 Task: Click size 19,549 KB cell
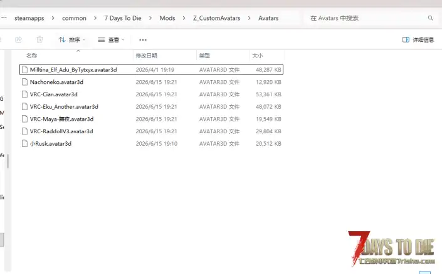point(268,119)
